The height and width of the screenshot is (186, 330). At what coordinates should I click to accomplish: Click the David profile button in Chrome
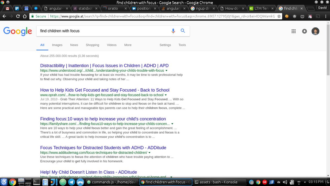click(x=322, y=8)
